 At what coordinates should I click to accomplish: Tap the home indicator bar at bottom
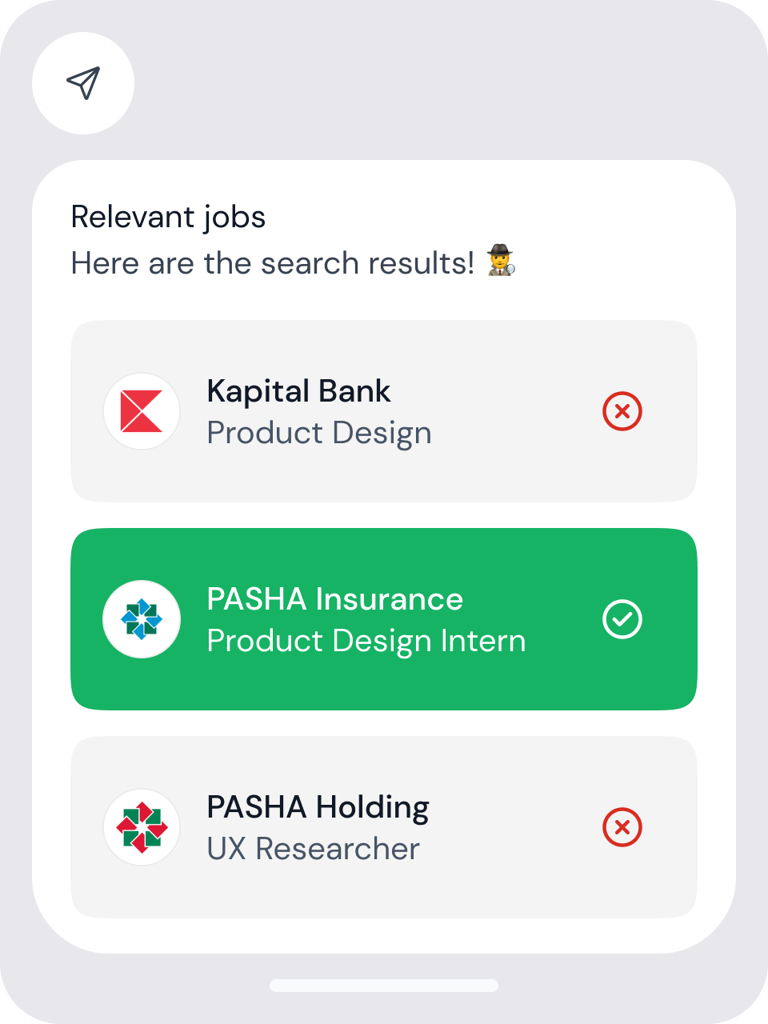coord(384,986)
